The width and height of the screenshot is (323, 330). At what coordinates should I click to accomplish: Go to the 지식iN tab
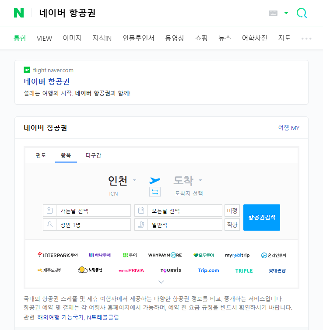point(102,38)
